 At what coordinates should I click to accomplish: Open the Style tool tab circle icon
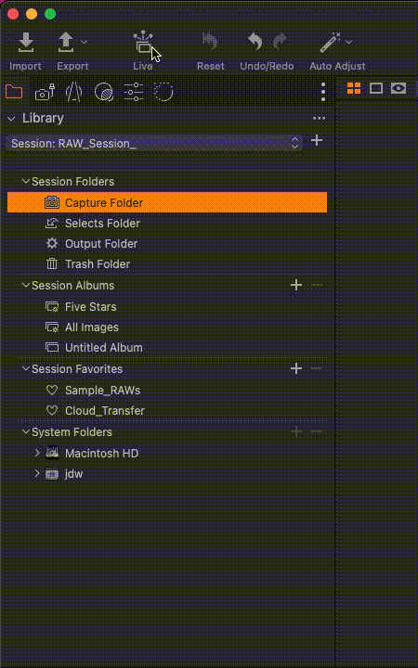click(x=104, y=92)
